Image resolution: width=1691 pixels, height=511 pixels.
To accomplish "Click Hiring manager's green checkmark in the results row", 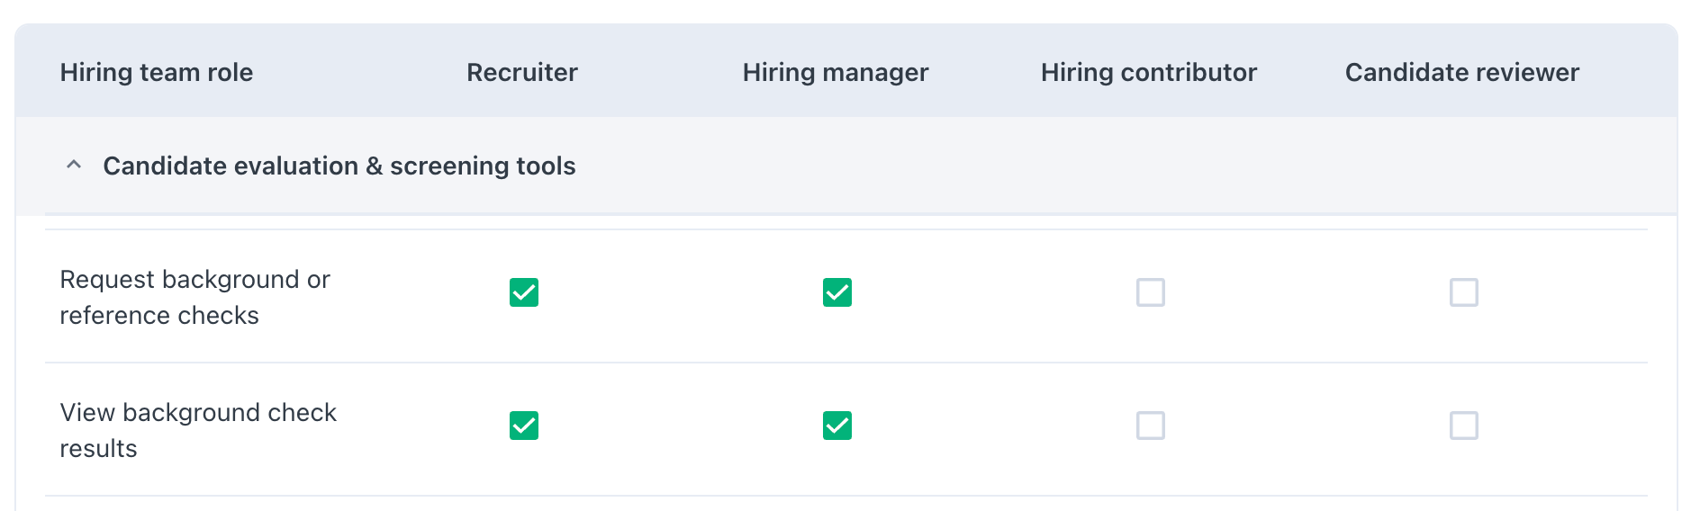I will (837, 426).
